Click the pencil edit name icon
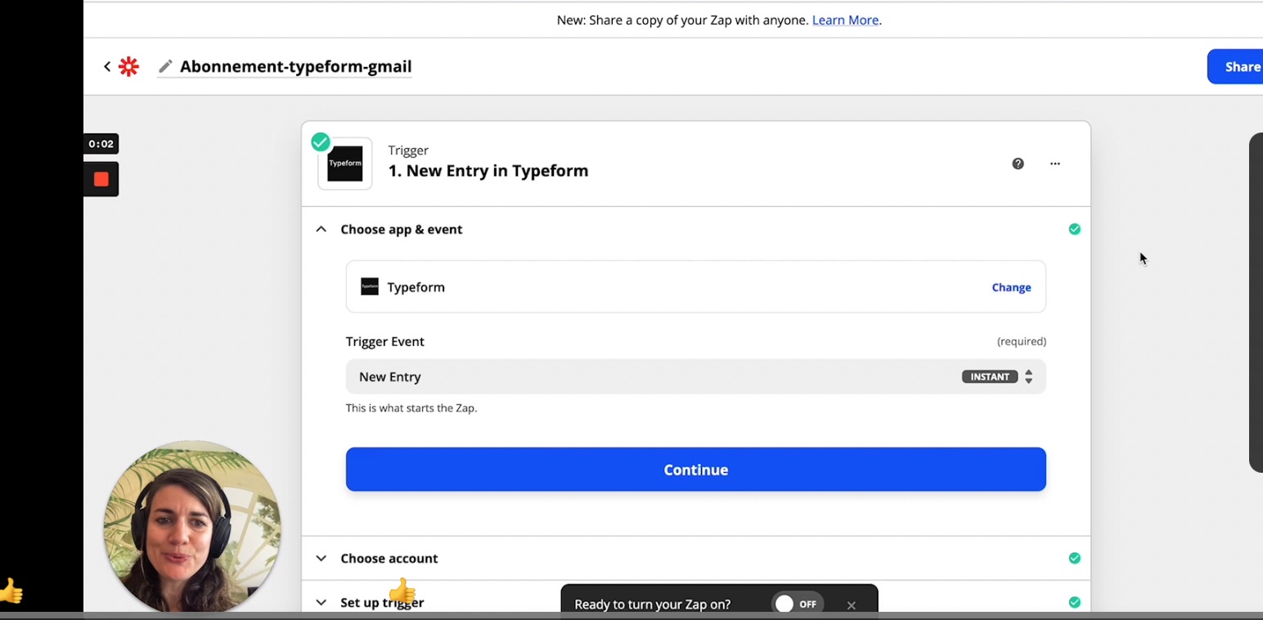Viewport: 1263px width, 620px height. pos(165,66)
